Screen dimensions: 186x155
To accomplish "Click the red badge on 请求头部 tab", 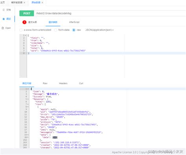I will (24, 22).
